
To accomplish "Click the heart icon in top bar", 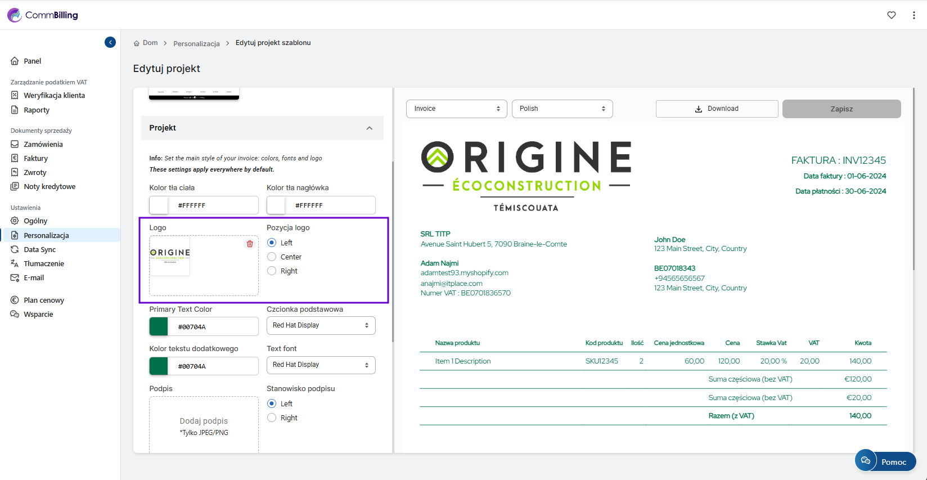I will coord(892,15).
